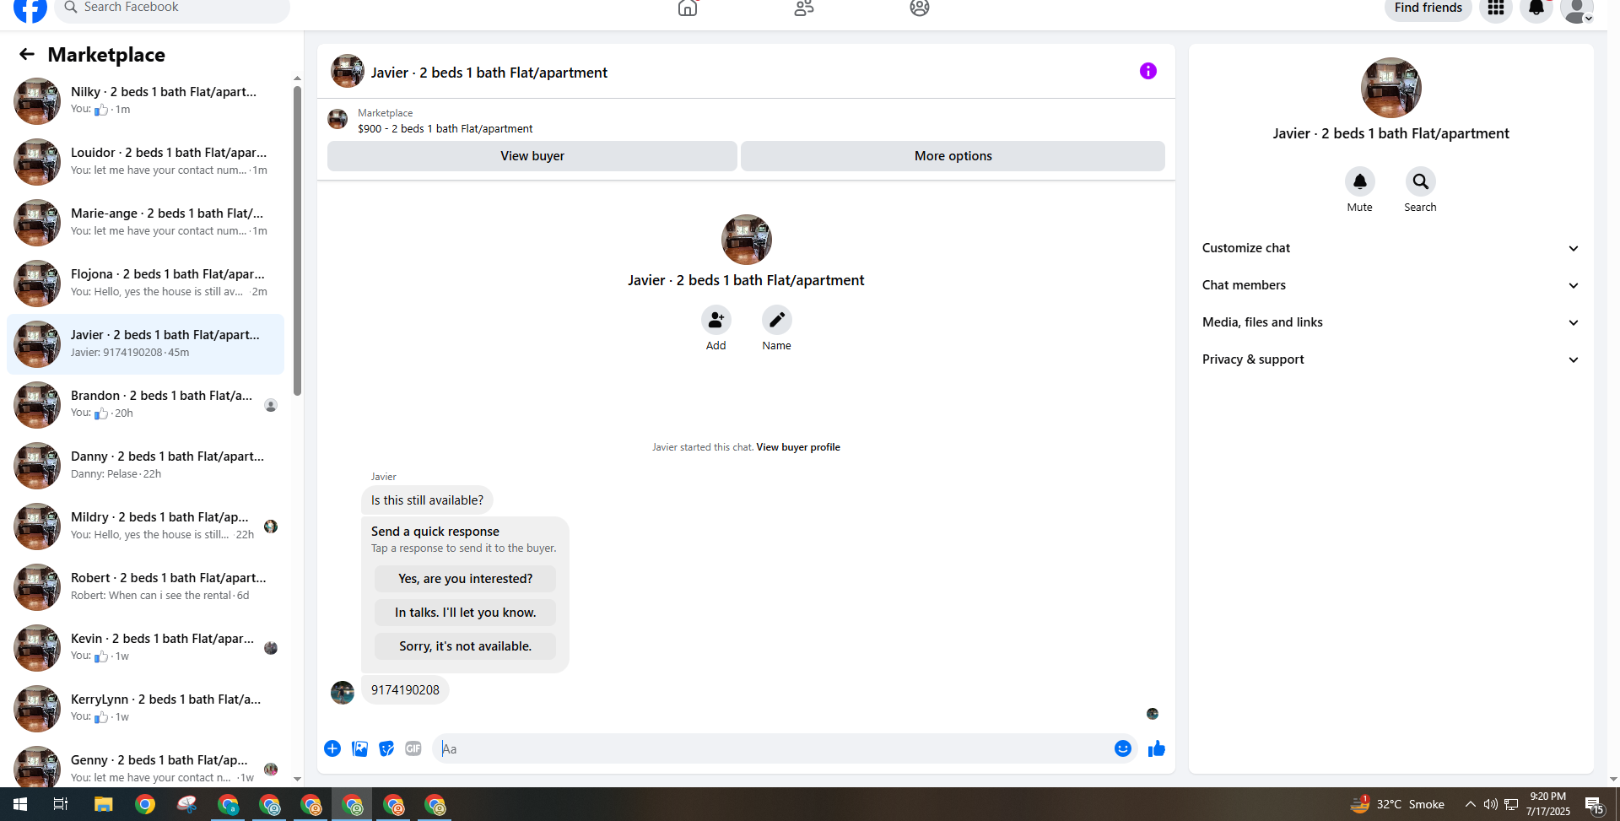Screen dimensions: 1620x821
Task: Click Add people icon in chat
Action: tap(715, 320)
